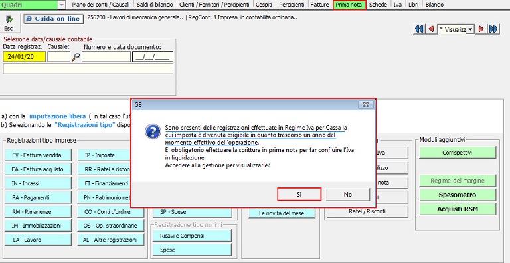Open the Guida on-line help
Image resolution: width=510 pixels, height=263 pixels.
coord(53,19)
